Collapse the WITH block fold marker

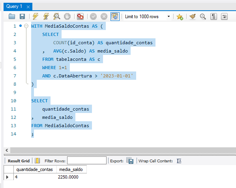26,26
